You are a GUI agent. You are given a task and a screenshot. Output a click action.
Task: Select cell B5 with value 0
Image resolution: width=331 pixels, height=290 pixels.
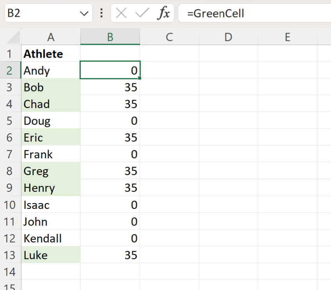pyautogui.click(x=110, y=121)
